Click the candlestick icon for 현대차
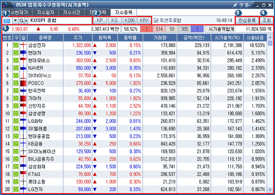The height and width of the screenshot is (195, 275). 23,53
